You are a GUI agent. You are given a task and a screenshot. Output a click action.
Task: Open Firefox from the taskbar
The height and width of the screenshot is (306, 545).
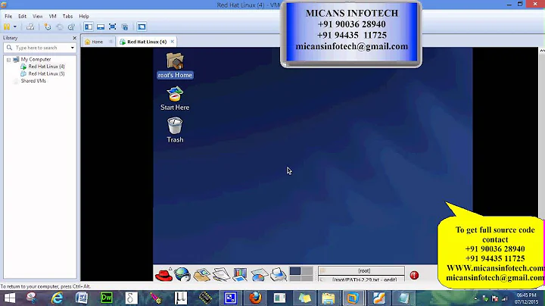255,298
